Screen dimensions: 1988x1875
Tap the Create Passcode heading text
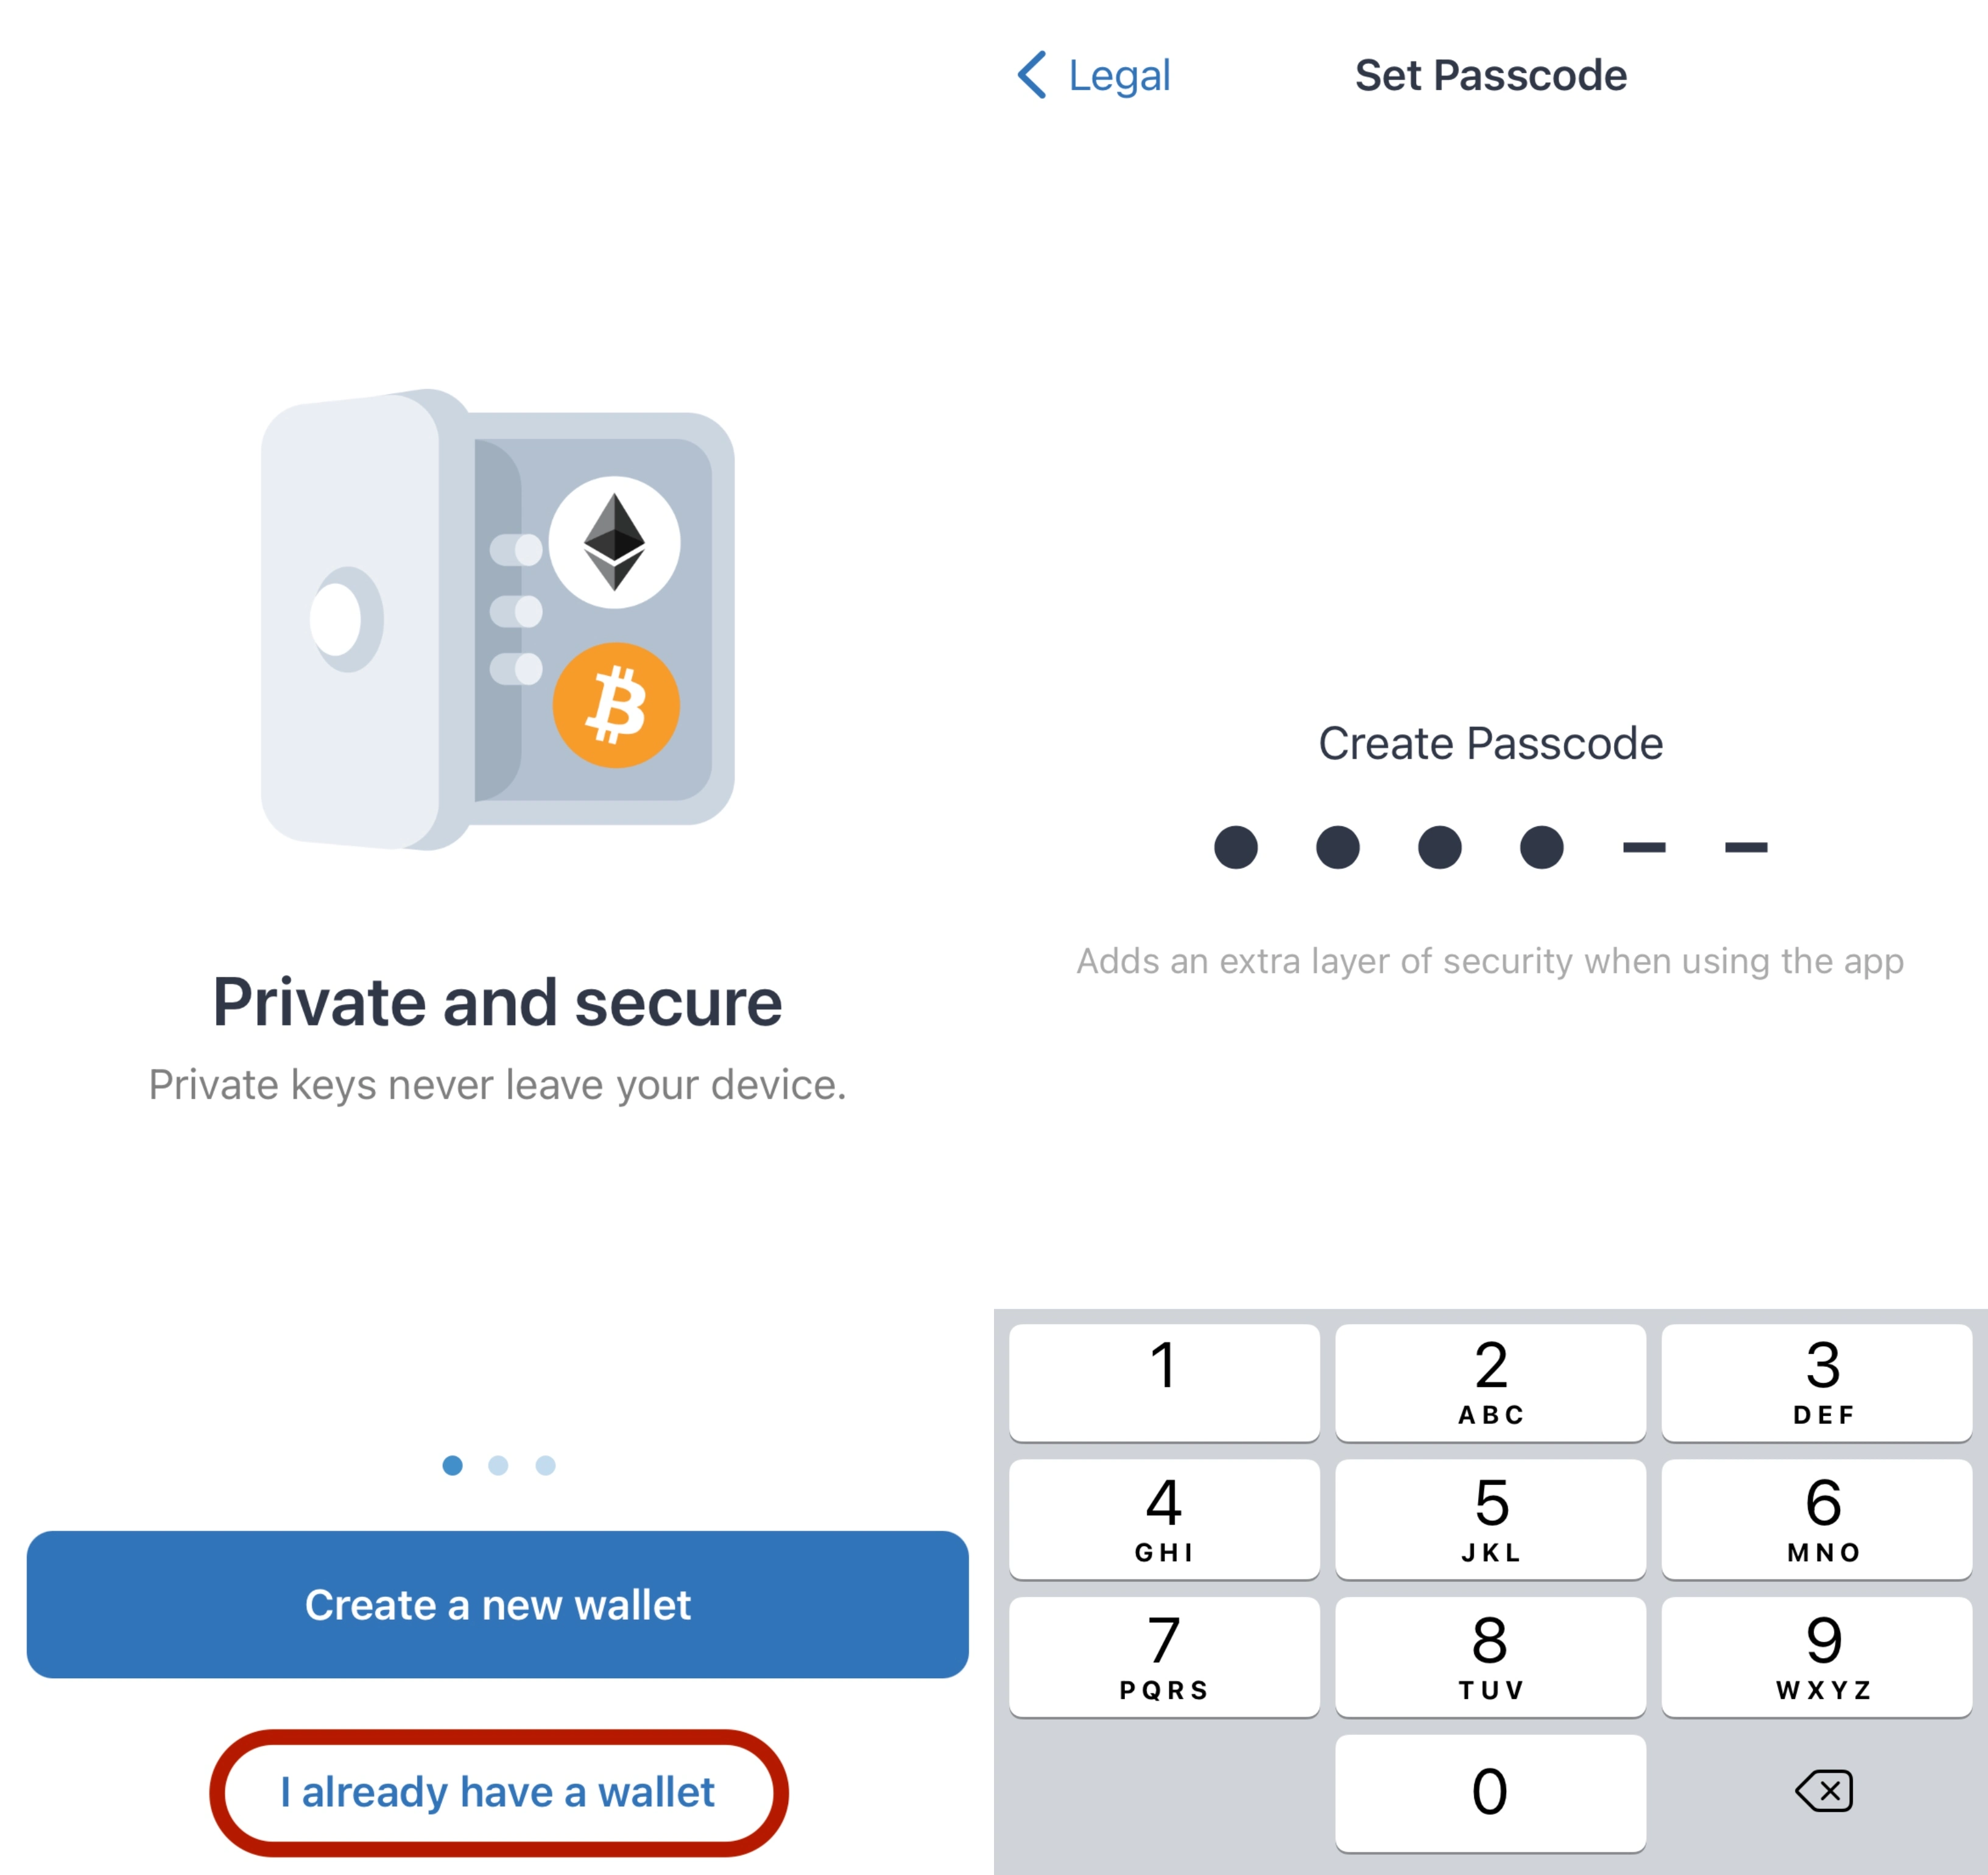coord(1491,742)
